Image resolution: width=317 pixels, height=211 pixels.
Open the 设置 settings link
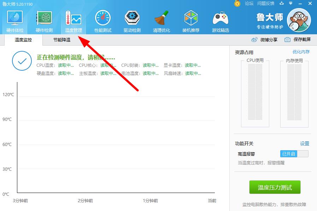[305, 143]
